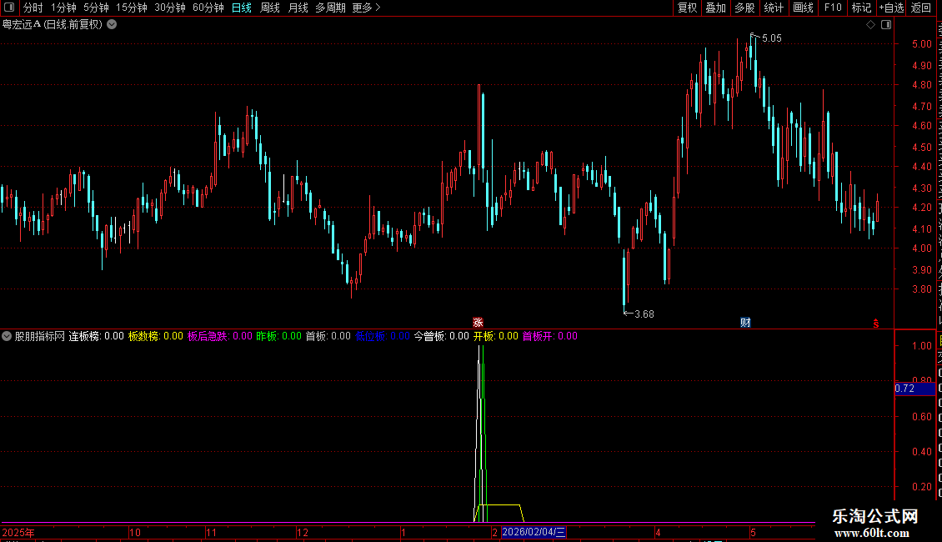Click the 板后急跌 indicator value label

pos(220,337)
